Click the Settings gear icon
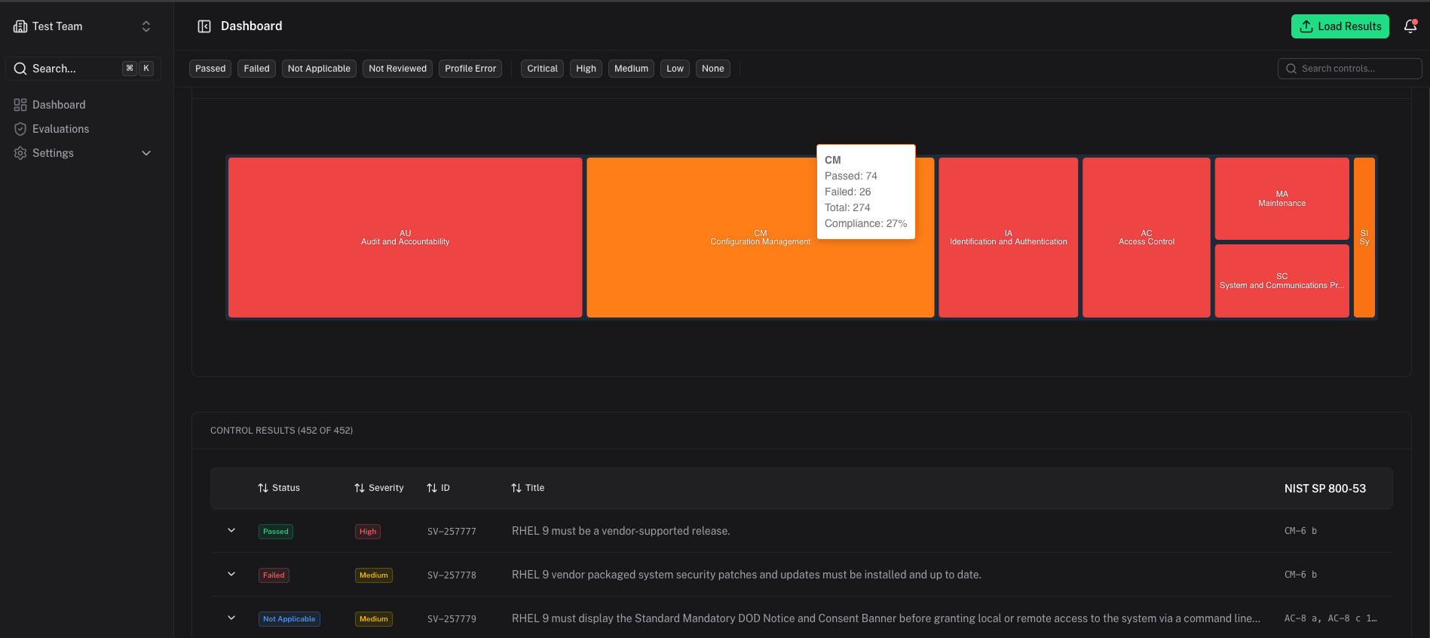1430x638 pixels. click(20, 153)
